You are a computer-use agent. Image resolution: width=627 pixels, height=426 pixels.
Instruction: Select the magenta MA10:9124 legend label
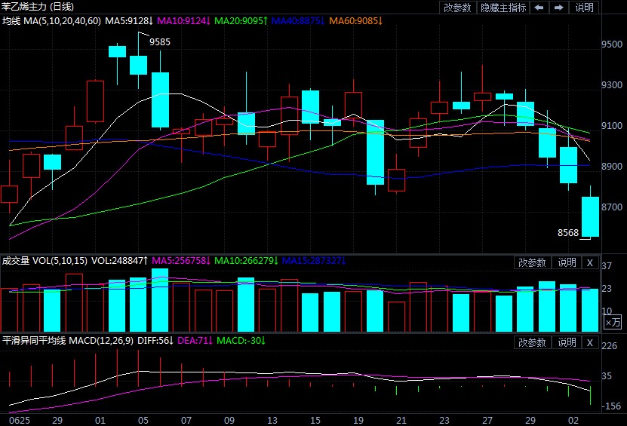tap(184, 20)
